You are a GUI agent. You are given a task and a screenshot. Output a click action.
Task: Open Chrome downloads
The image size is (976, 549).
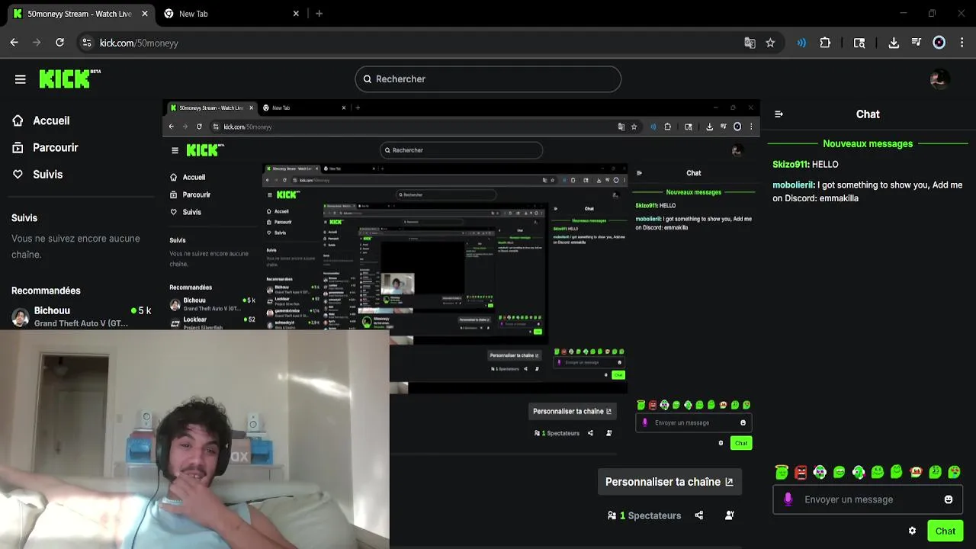coord(894,43)
